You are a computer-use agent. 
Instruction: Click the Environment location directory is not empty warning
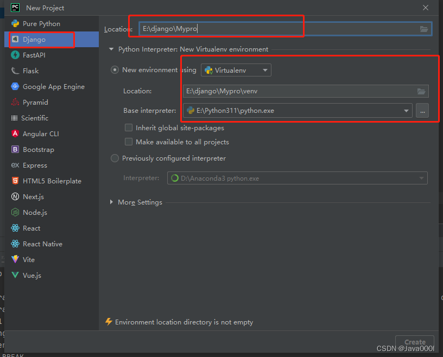(184, 322)
